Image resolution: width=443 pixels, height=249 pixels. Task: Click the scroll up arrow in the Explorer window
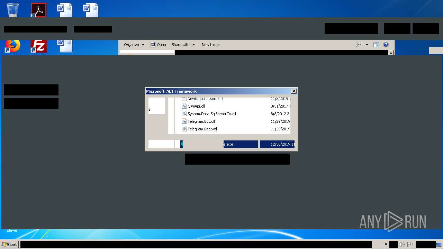(x=391, y=53)
